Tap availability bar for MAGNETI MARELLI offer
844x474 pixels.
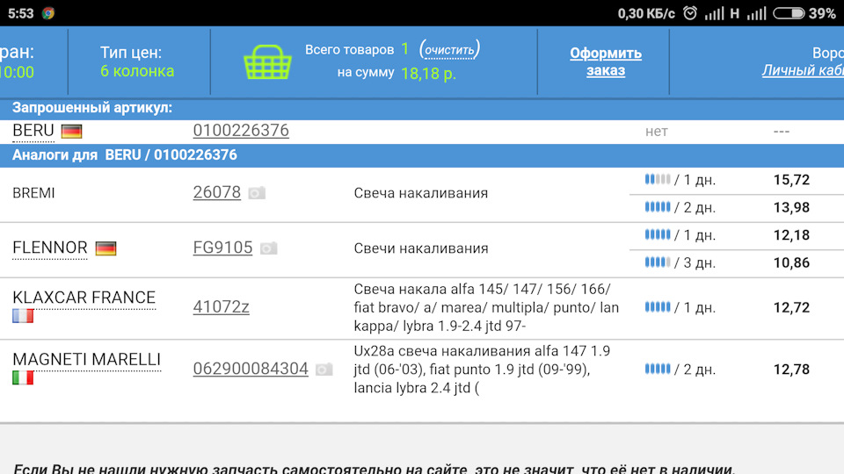coord(658,370)
